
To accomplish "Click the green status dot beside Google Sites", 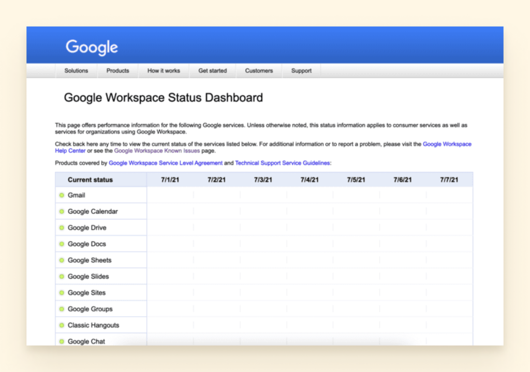I will tap(62, 293).
